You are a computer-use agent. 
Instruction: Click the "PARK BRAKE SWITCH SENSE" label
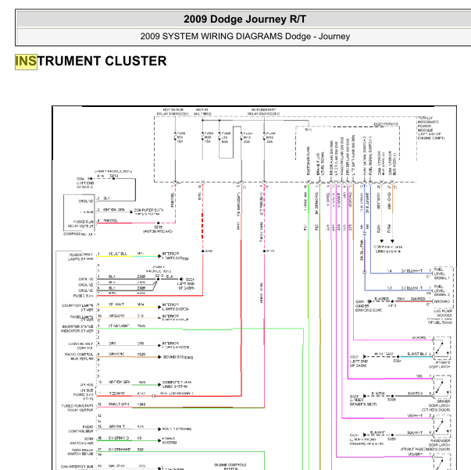click(80, 452)
